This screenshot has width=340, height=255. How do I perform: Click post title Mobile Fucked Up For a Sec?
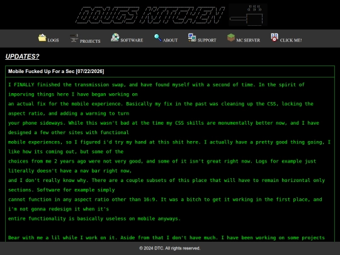point(56,71)
